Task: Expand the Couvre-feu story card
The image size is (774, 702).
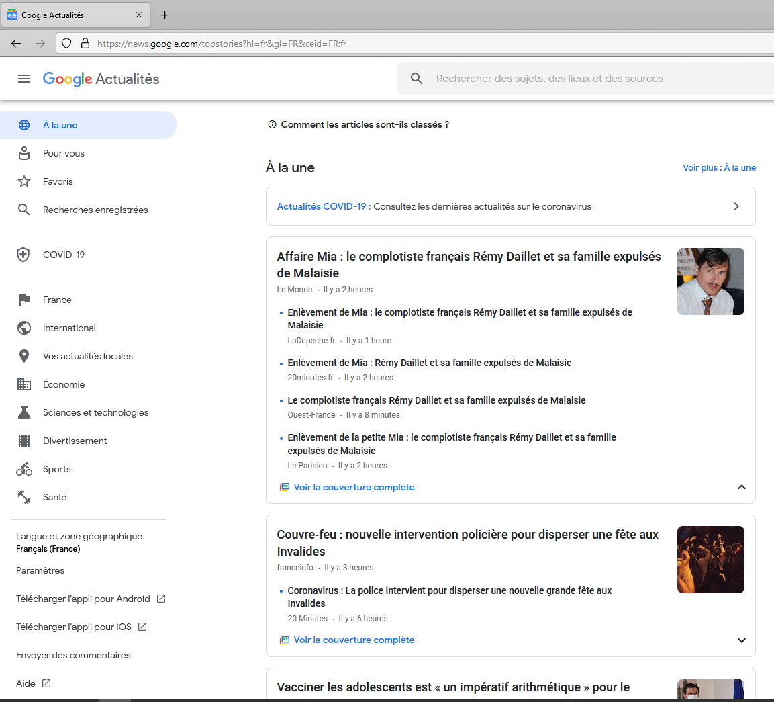Action: 741,640
